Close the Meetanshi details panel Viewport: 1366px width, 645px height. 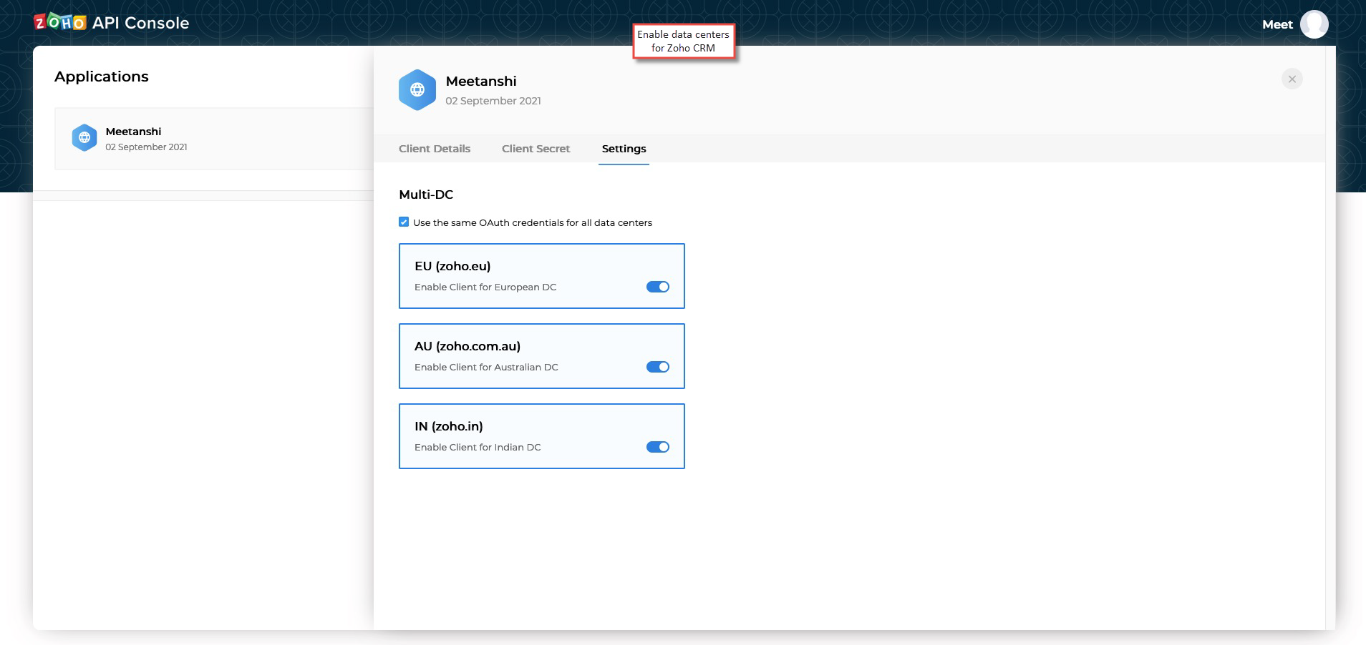click(1292, 79)
